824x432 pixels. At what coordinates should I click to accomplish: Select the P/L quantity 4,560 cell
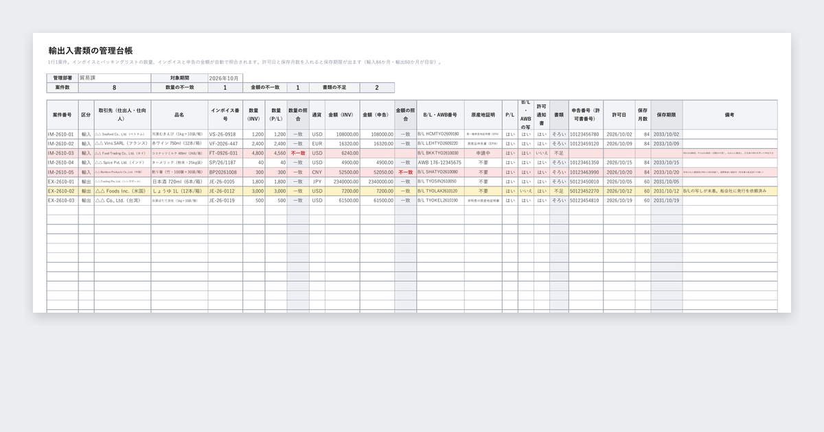tap(276, 154)
